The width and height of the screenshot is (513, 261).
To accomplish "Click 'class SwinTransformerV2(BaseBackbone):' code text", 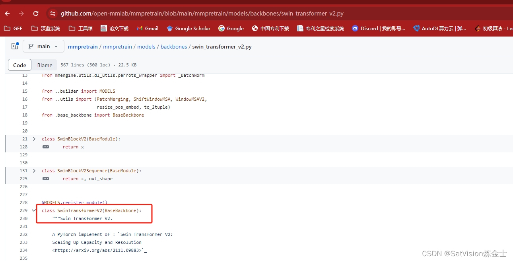I will 91,210.
